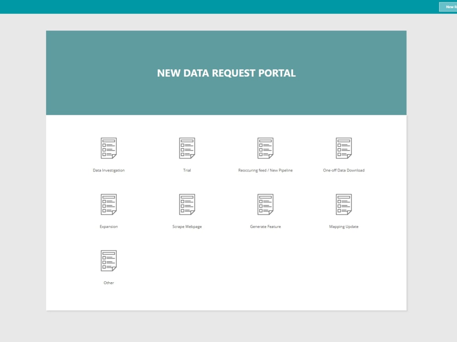The height and width of the screenshot is (342, 457).
Task: Click the Expansion text label
Action: point(109,227)
